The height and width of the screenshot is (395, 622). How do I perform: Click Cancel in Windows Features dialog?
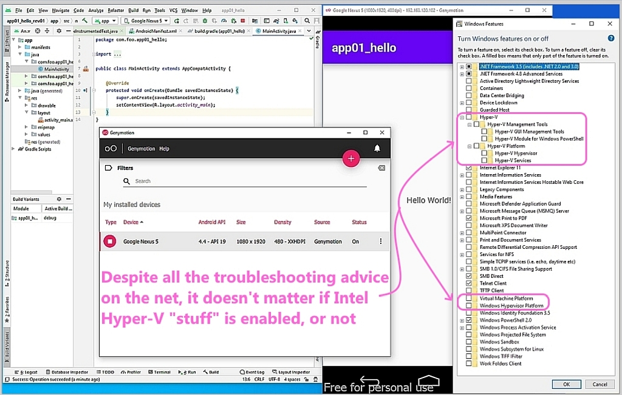tap(600, 384)
